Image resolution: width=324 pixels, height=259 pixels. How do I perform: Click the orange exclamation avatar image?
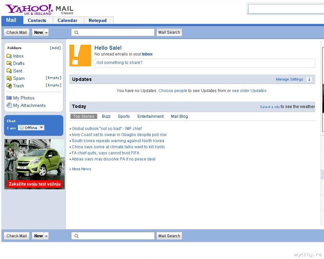pos(80,56)
